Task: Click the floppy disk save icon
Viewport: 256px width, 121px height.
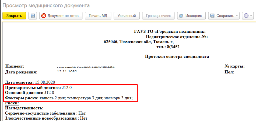Action: [33, 16]
